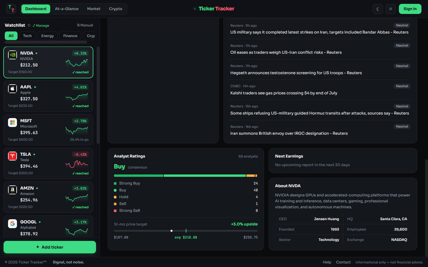
Task: Click MSFT 26.4% to go label
Action: (x=79, y=139)
